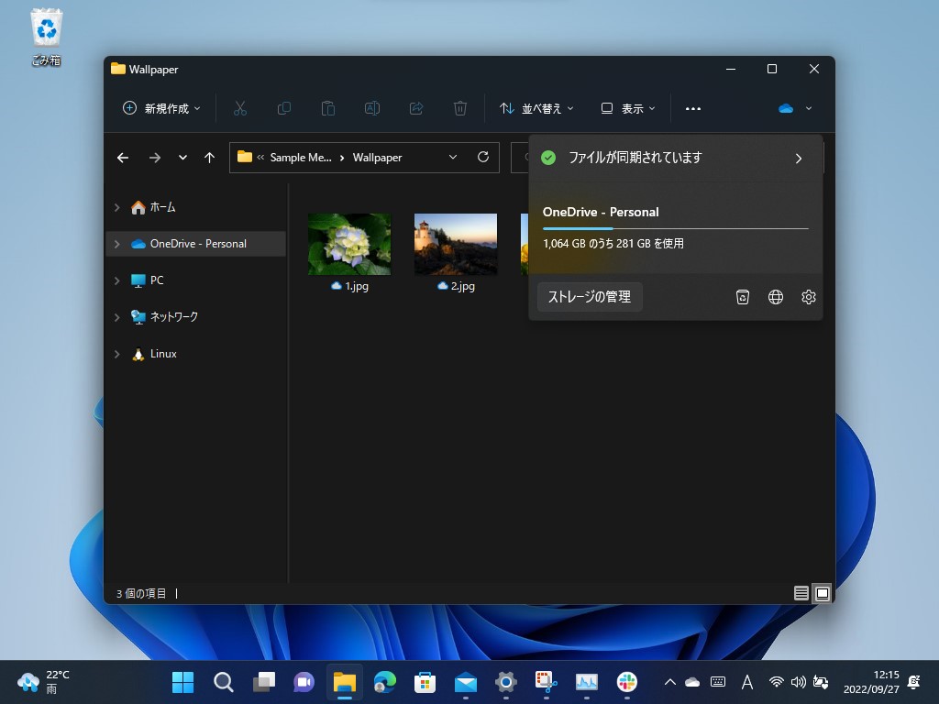Click the Share icon in the toolbar

point(416,108)
